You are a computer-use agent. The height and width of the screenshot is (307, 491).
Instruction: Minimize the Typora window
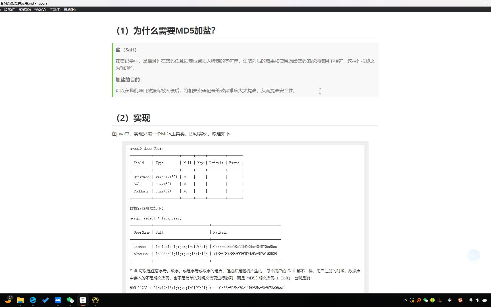tap(486, 3)
